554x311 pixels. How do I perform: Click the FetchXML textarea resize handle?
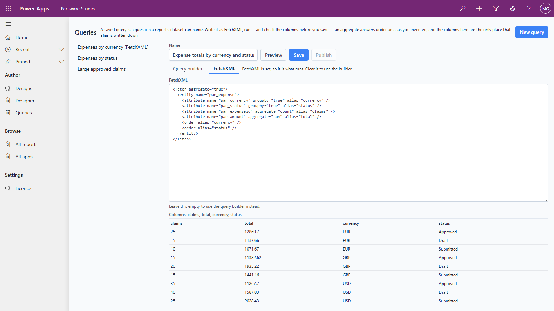point(546,199)
